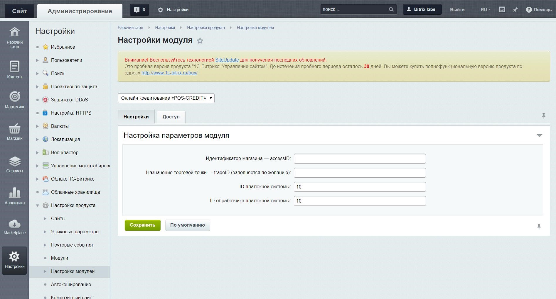Open Настройки модулей tree item

pos(73,271)
